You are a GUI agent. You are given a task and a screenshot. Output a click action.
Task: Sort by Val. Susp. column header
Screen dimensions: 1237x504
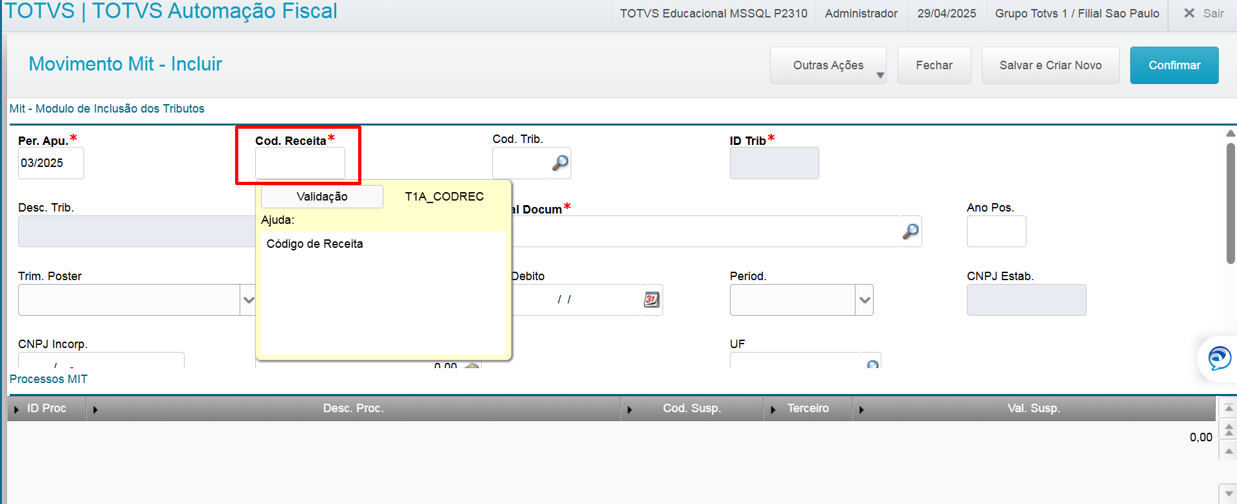coord(1034,408)
